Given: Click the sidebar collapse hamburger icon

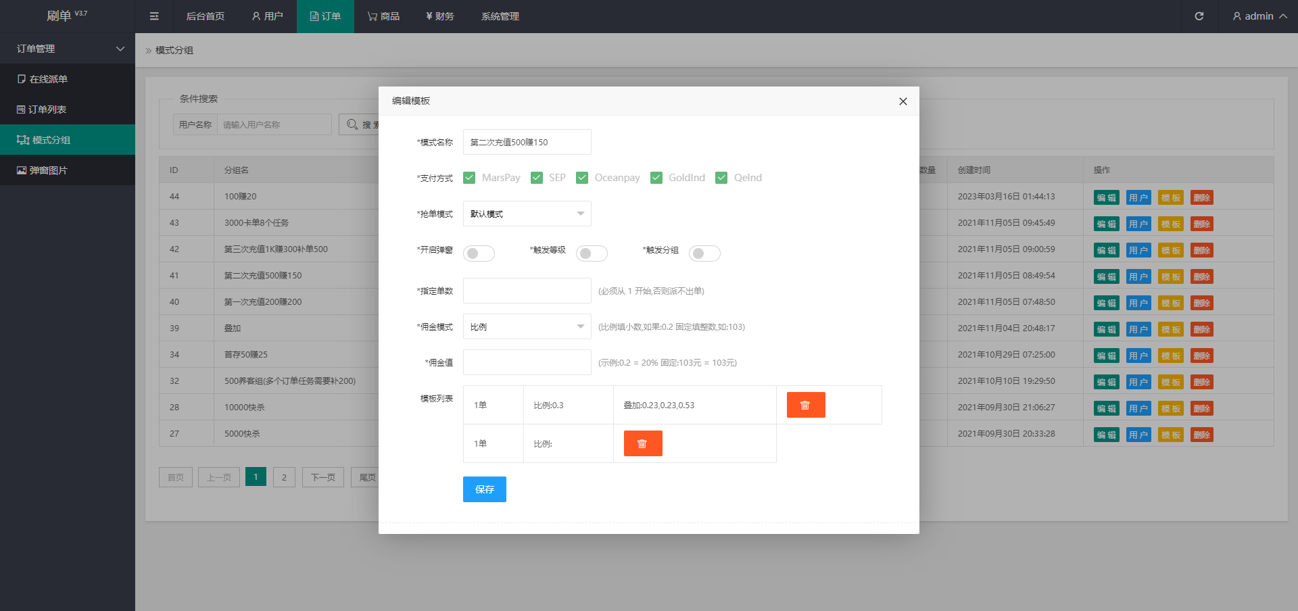Looking at the screenshot, I should [x=154, y=16].
